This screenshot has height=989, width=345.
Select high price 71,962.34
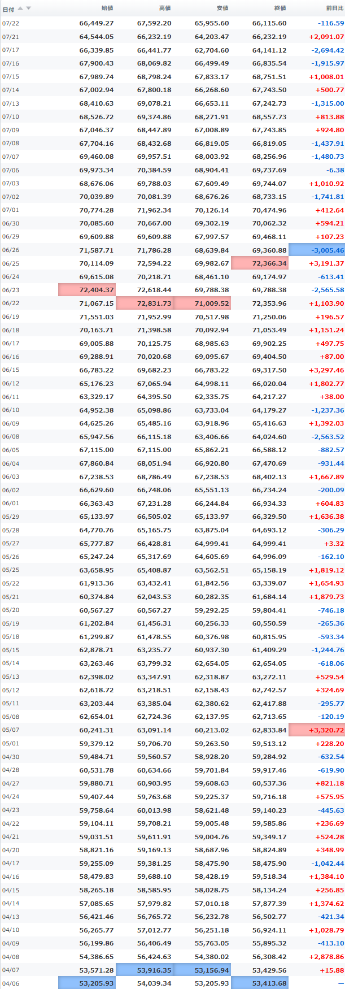[x=154, y=210]
